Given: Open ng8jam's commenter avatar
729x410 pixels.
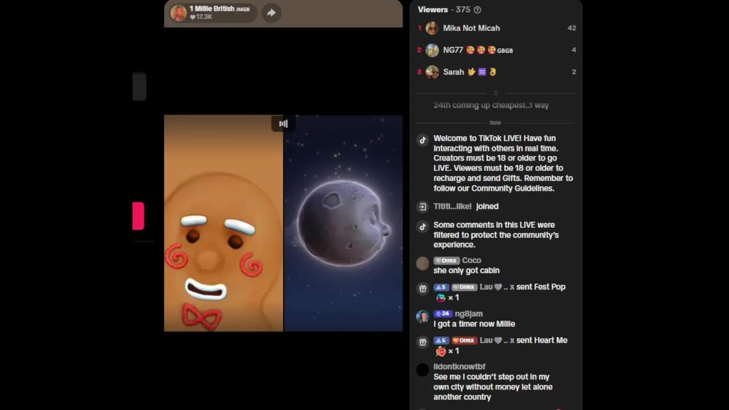Looking at the screenshot, I should point(422,317).
